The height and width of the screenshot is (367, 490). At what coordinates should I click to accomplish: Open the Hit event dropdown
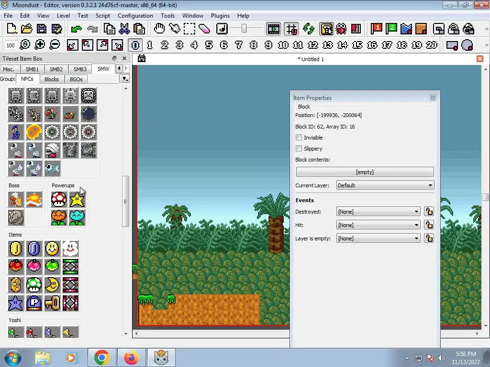tap(378, 225)
